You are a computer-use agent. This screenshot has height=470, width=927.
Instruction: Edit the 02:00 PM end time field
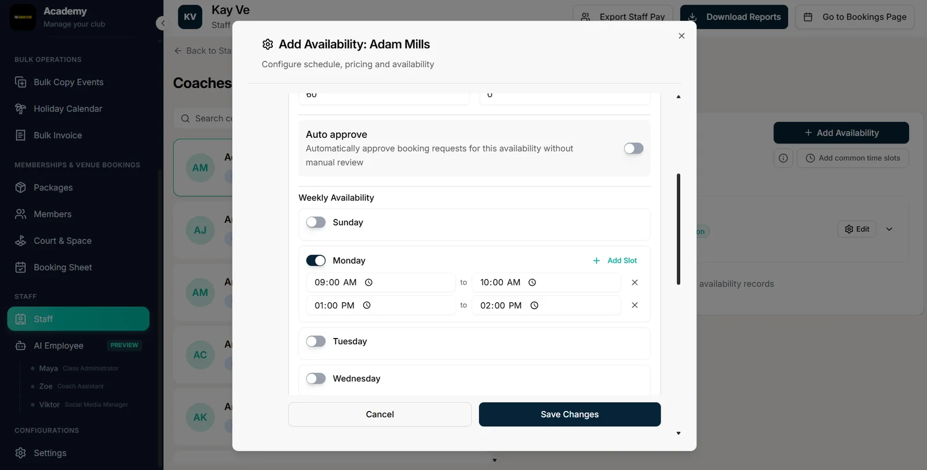pos(546,305)
